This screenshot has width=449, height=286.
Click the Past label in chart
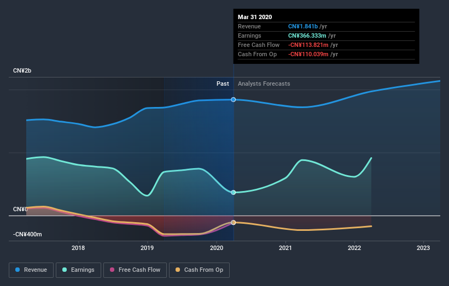coord(223,84)
